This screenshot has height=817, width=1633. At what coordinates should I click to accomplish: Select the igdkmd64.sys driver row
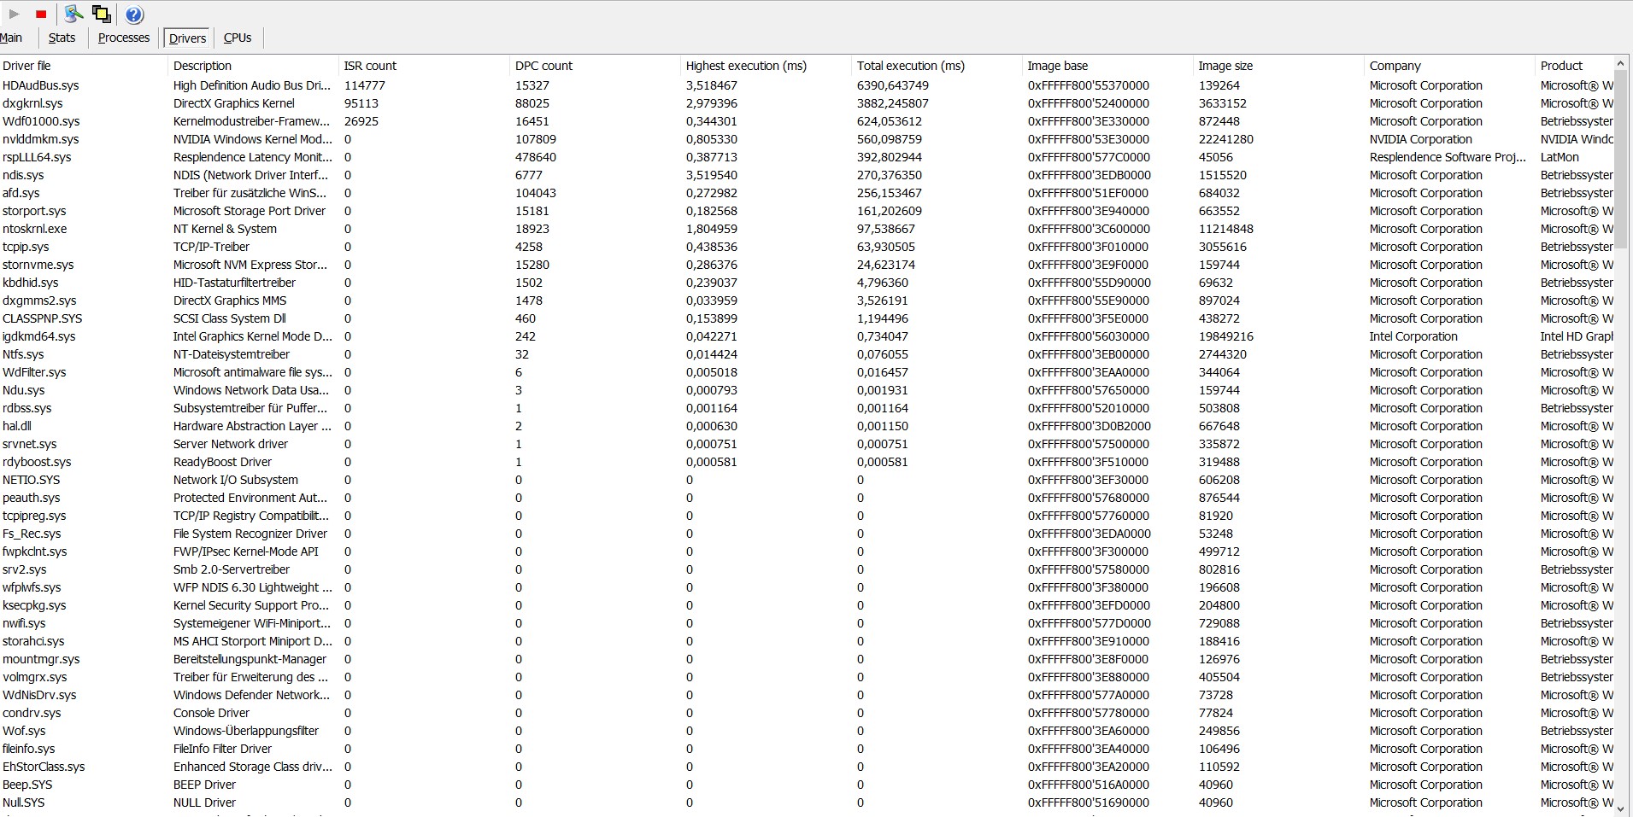[x=807, y=336]
